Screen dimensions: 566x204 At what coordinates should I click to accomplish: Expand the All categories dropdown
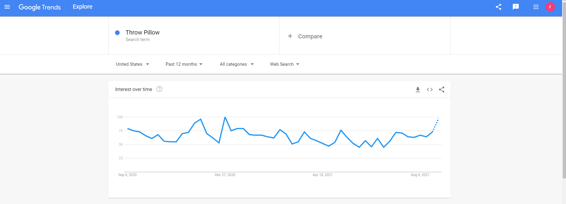(x=237, y=64)
